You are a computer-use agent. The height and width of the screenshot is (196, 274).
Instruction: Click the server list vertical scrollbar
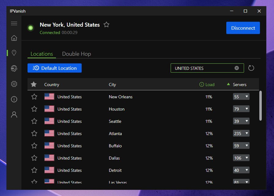[261, 106]
